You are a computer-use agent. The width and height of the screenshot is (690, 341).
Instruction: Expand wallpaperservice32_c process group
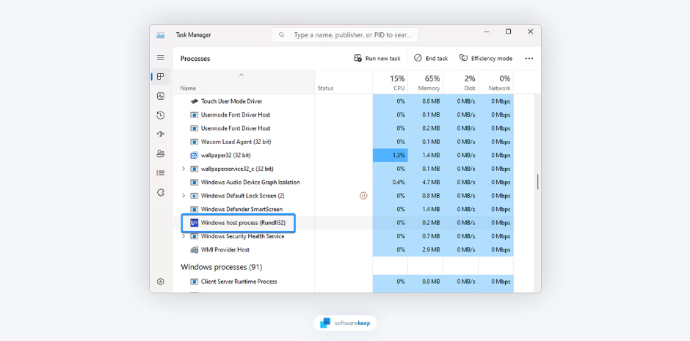pos(184,169)
